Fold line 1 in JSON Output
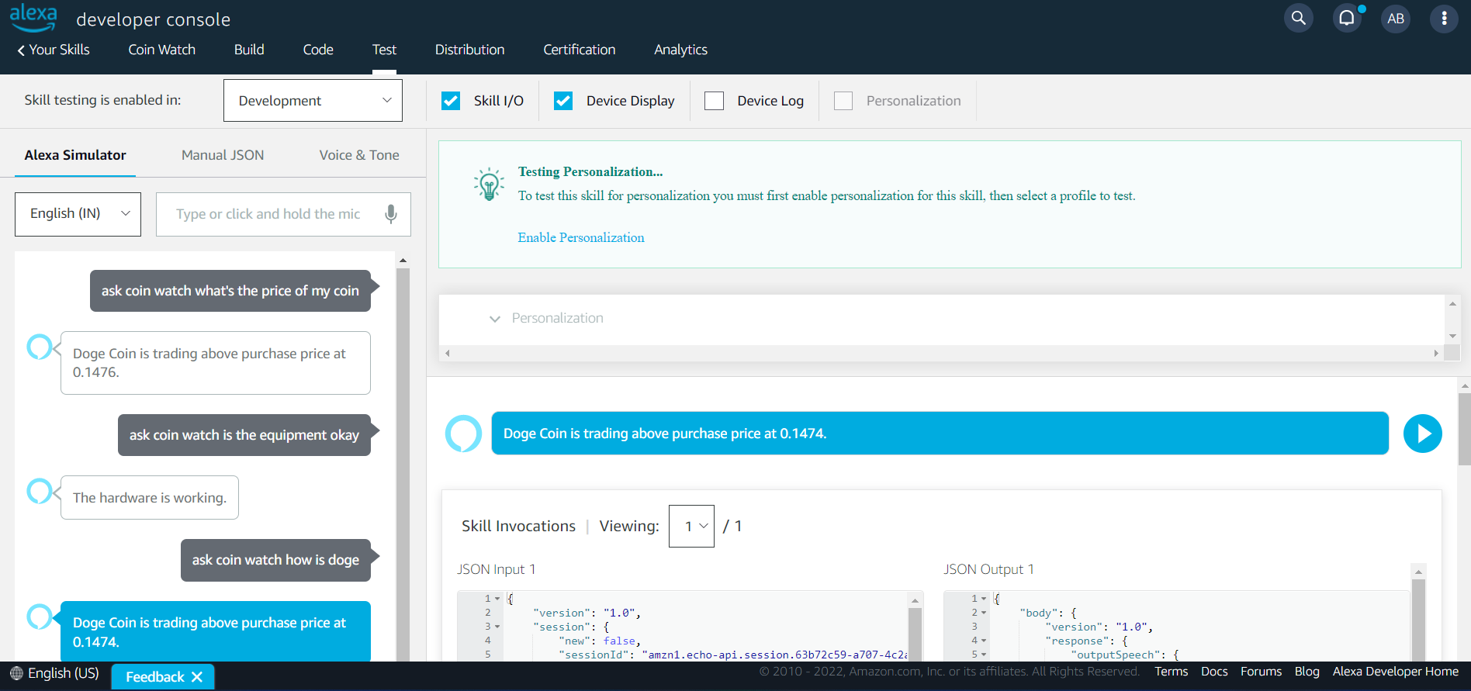The width and height of the screenshot is (1471, 691). [984, 599]
